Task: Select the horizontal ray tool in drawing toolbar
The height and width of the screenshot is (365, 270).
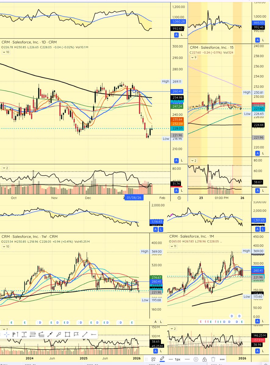Action: click(94, 334)
